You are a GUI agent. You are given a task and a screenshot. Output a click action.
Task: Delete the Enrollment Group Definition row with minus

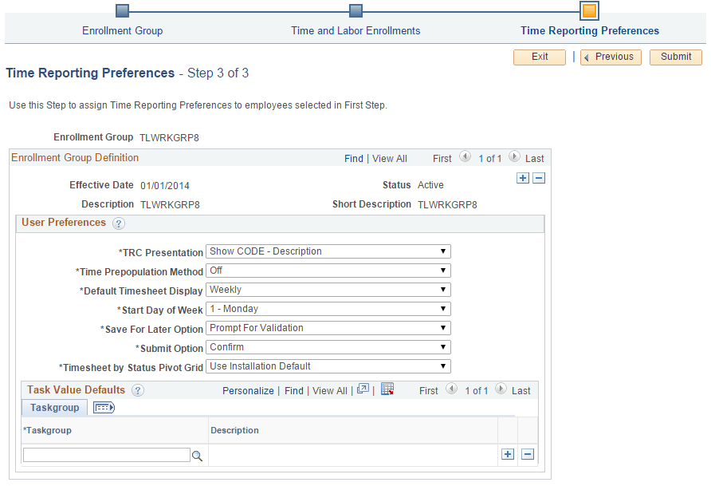pos(539,178)
